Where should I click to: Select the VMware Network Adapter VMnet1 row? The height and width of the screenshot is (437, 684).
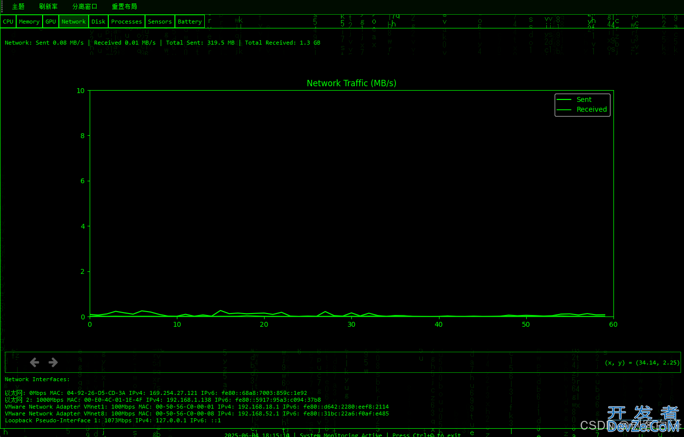[197, 407]
